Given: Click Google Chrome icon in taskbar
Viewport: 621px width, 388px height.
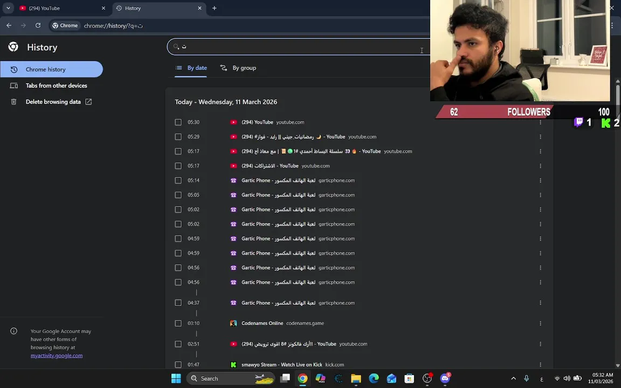Looking at the screenshot, I should (302, 378).
